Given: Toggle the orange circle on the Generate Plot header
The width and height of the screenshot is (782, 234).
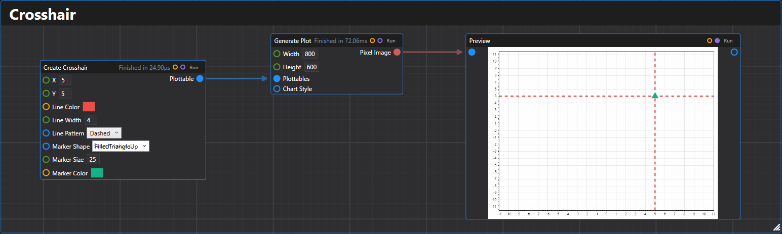Looking at the screenshot, I should [x=372, y=40].
